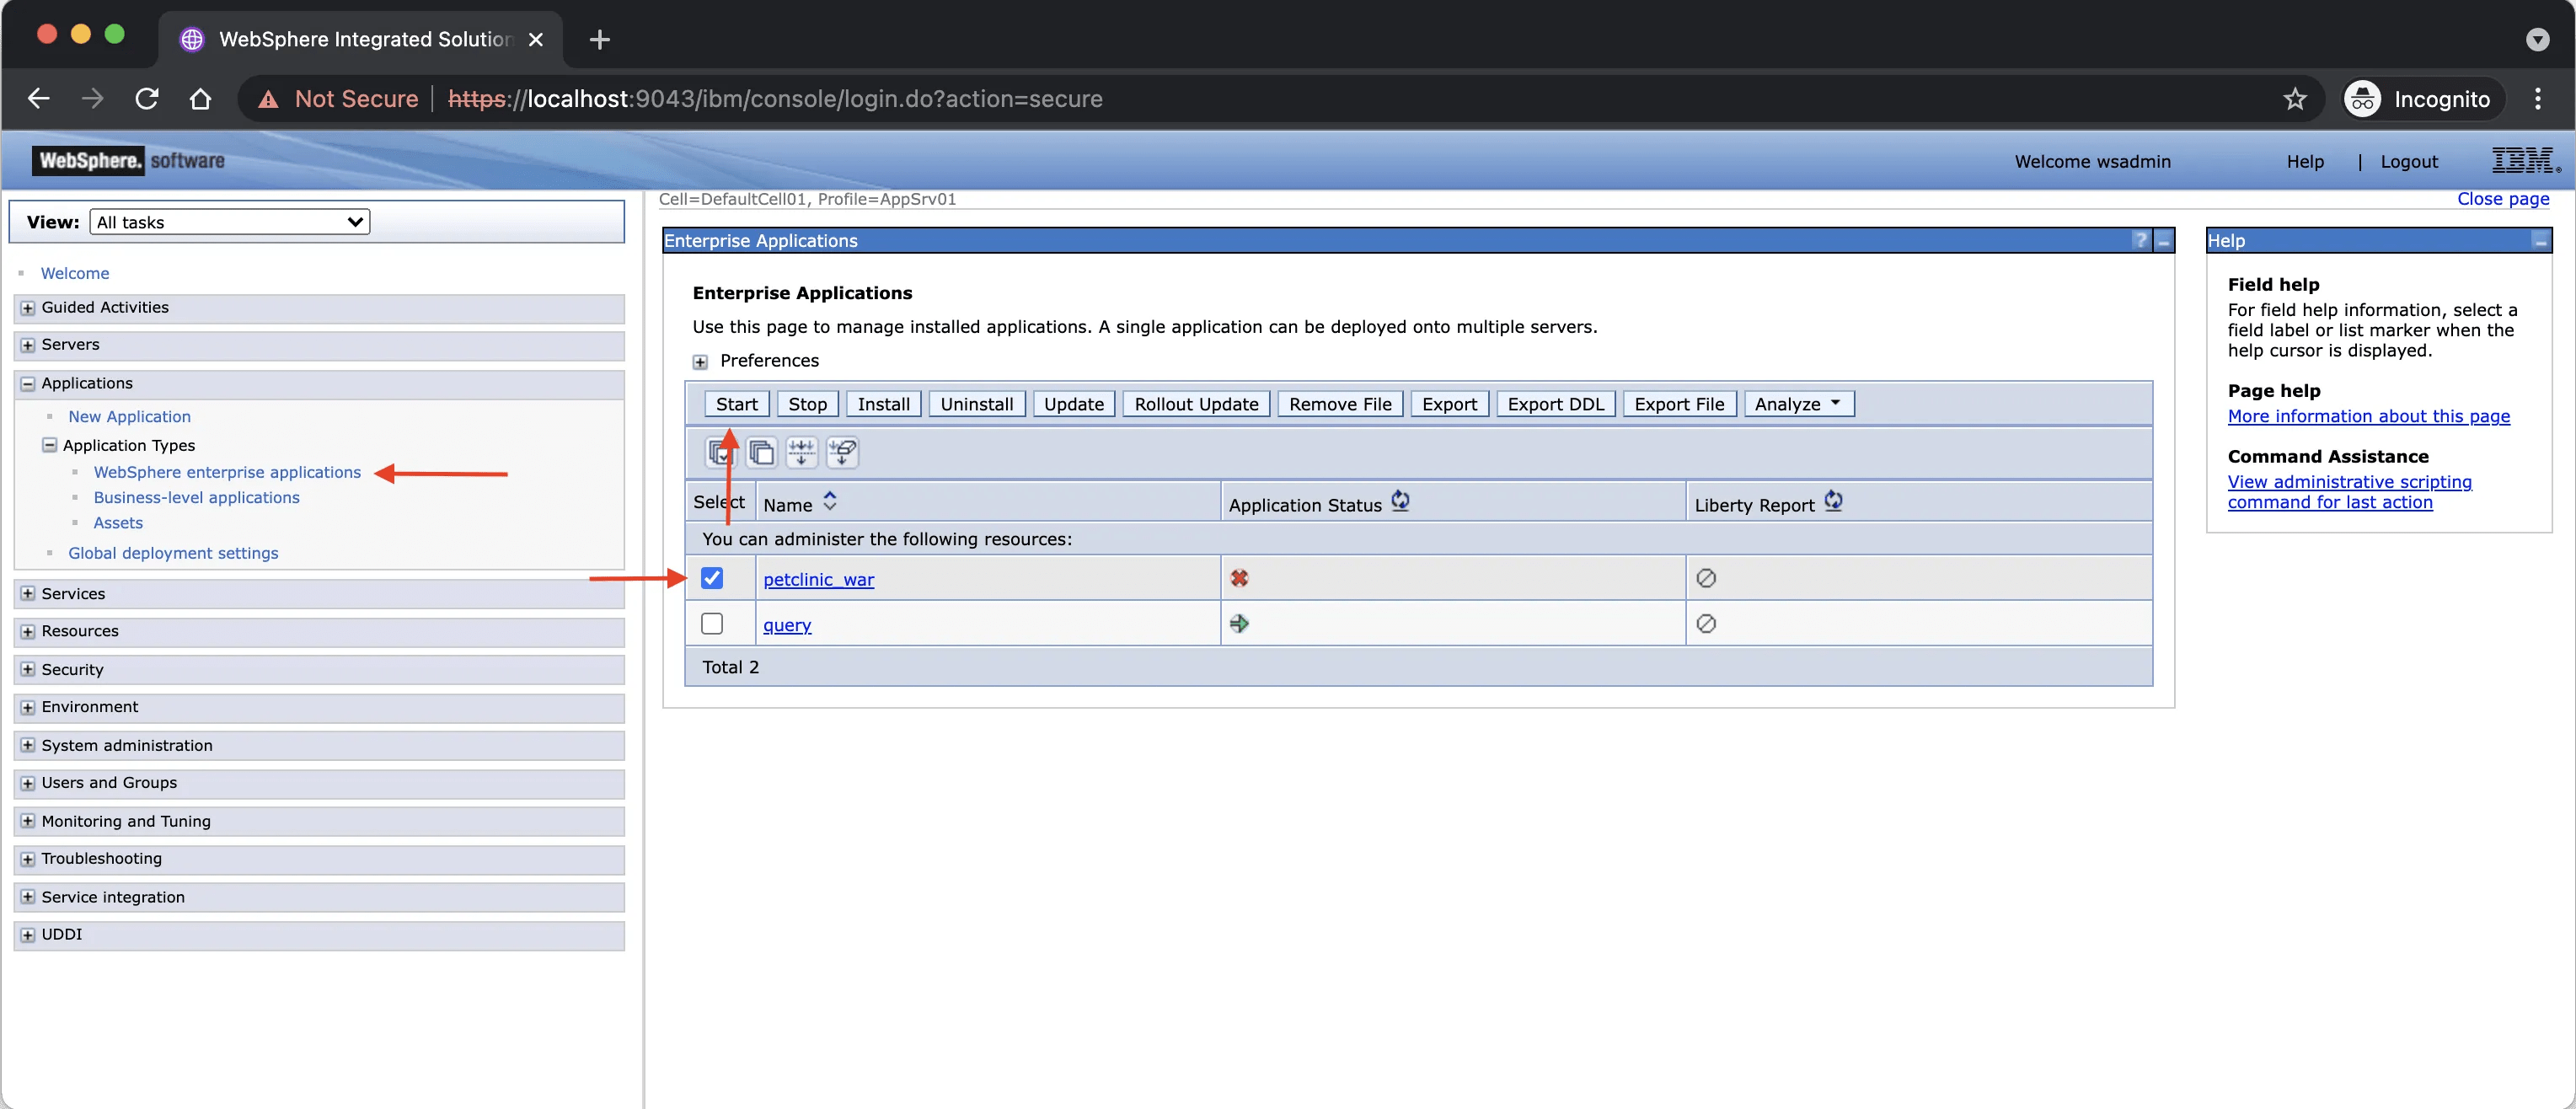The height and width of the screenshot is (1109, 2576).
Task: Go to the browser home icon
Action: [200, 98]
